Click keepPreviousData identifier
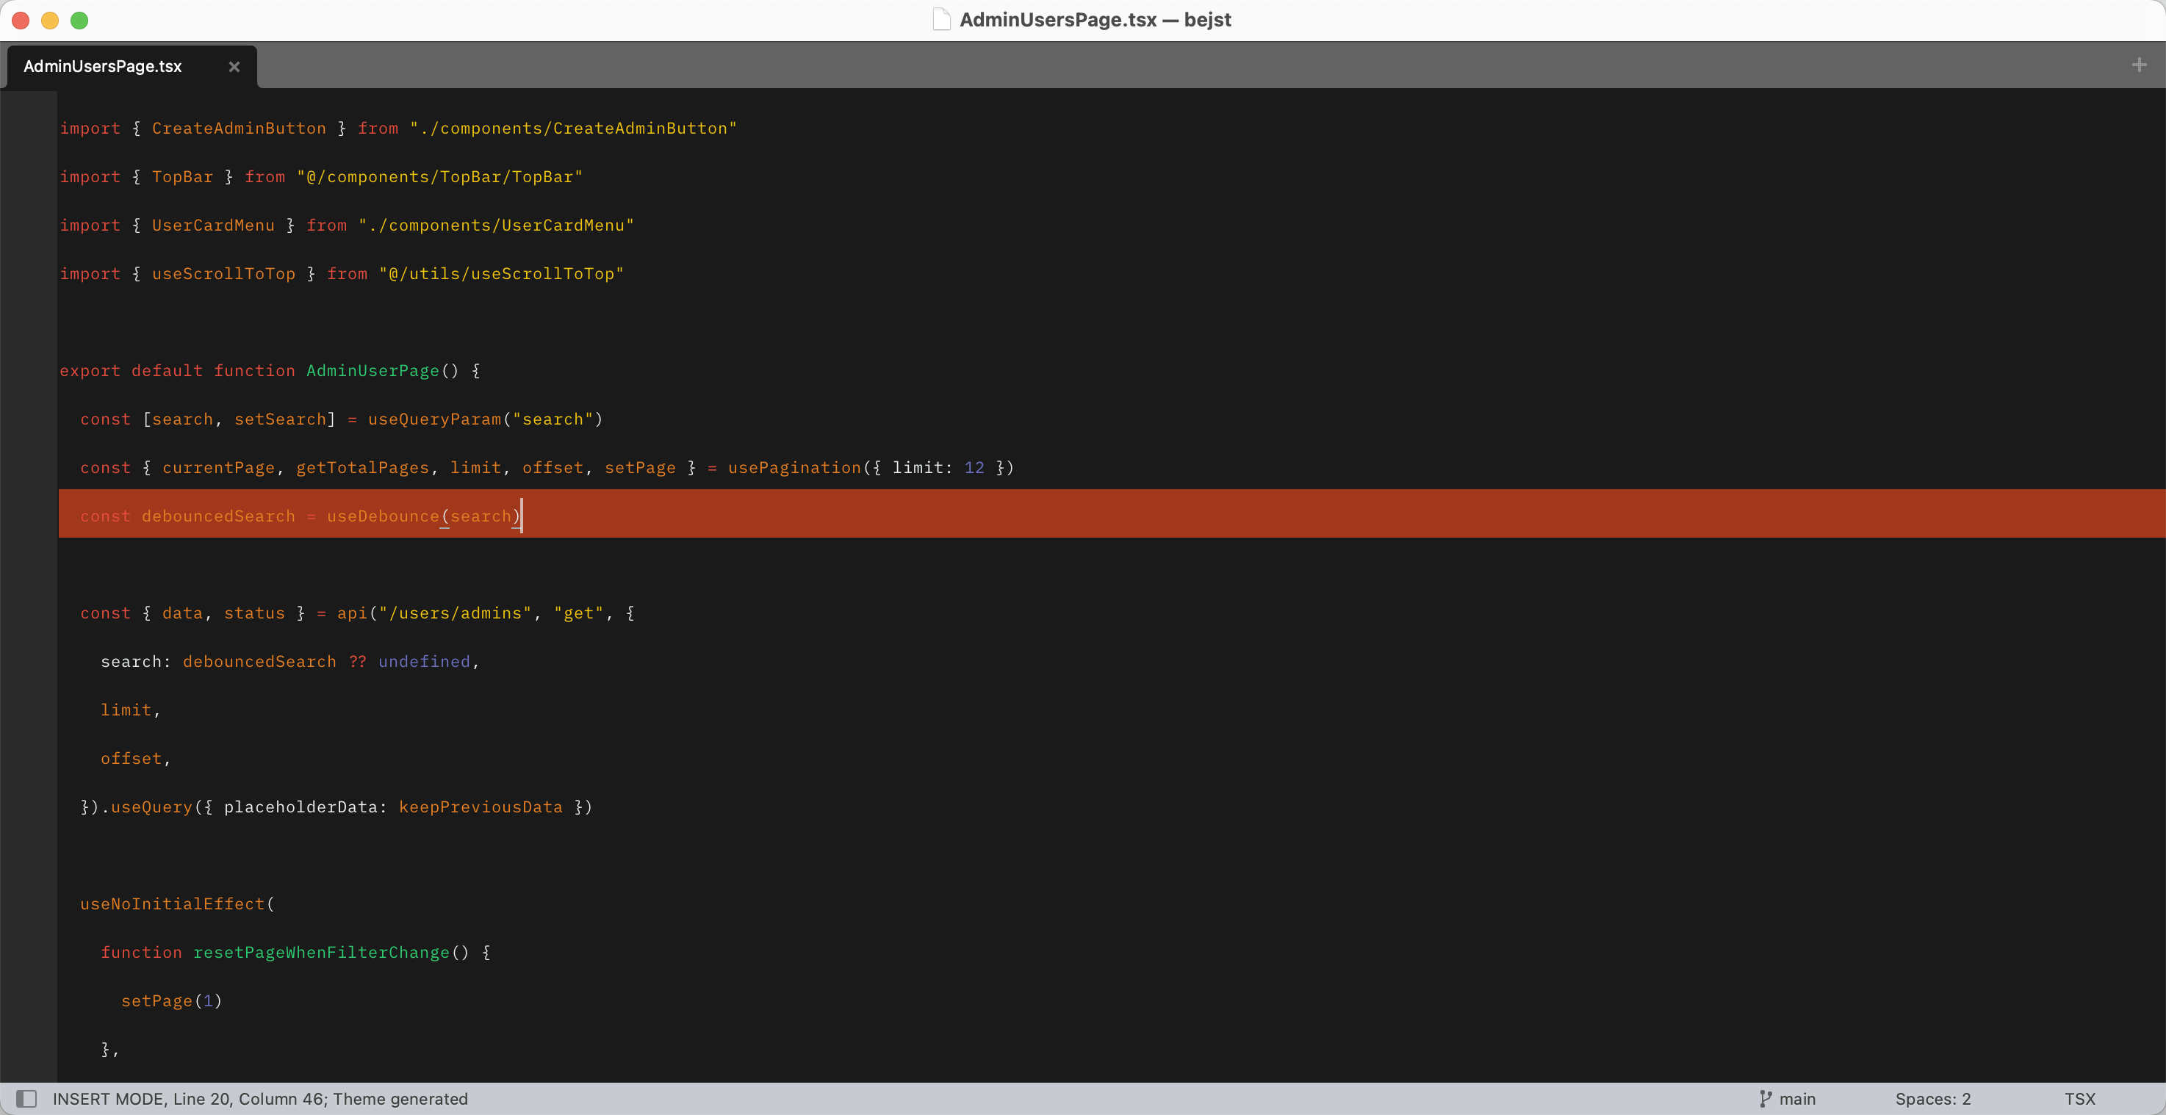The width and height of the screenshot is (2166, 1115). (x=480, y=807)
